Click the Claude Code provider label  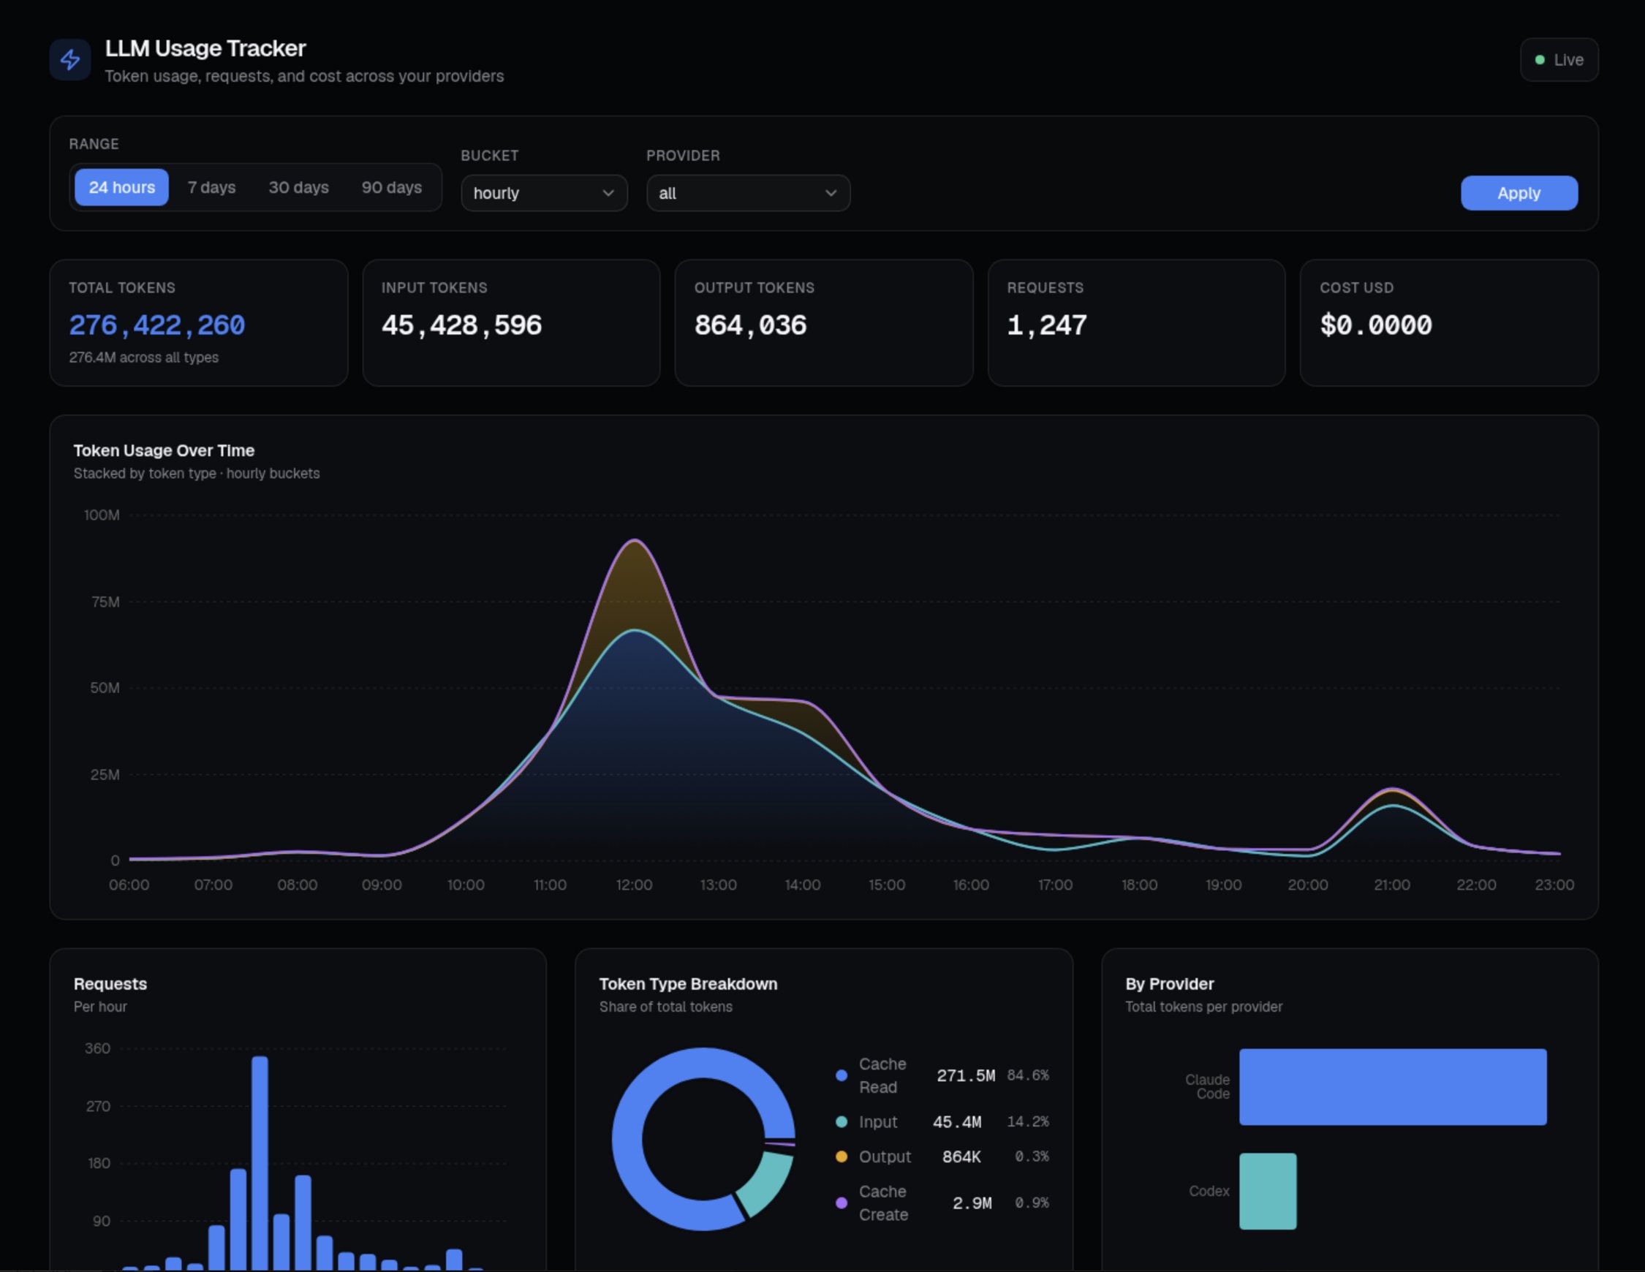tap(1207, 1086)
